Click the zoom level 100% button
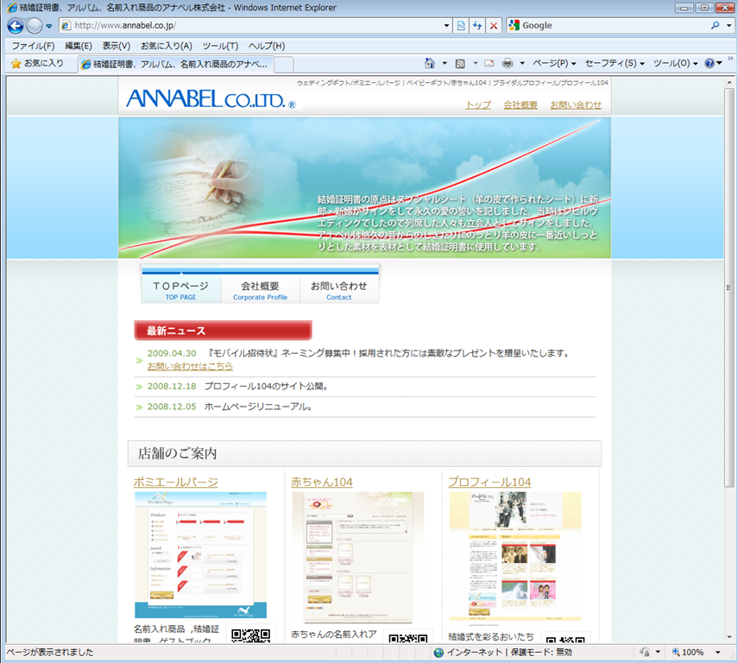The width and height of the screenshot is (738, 663). [688, 652]
